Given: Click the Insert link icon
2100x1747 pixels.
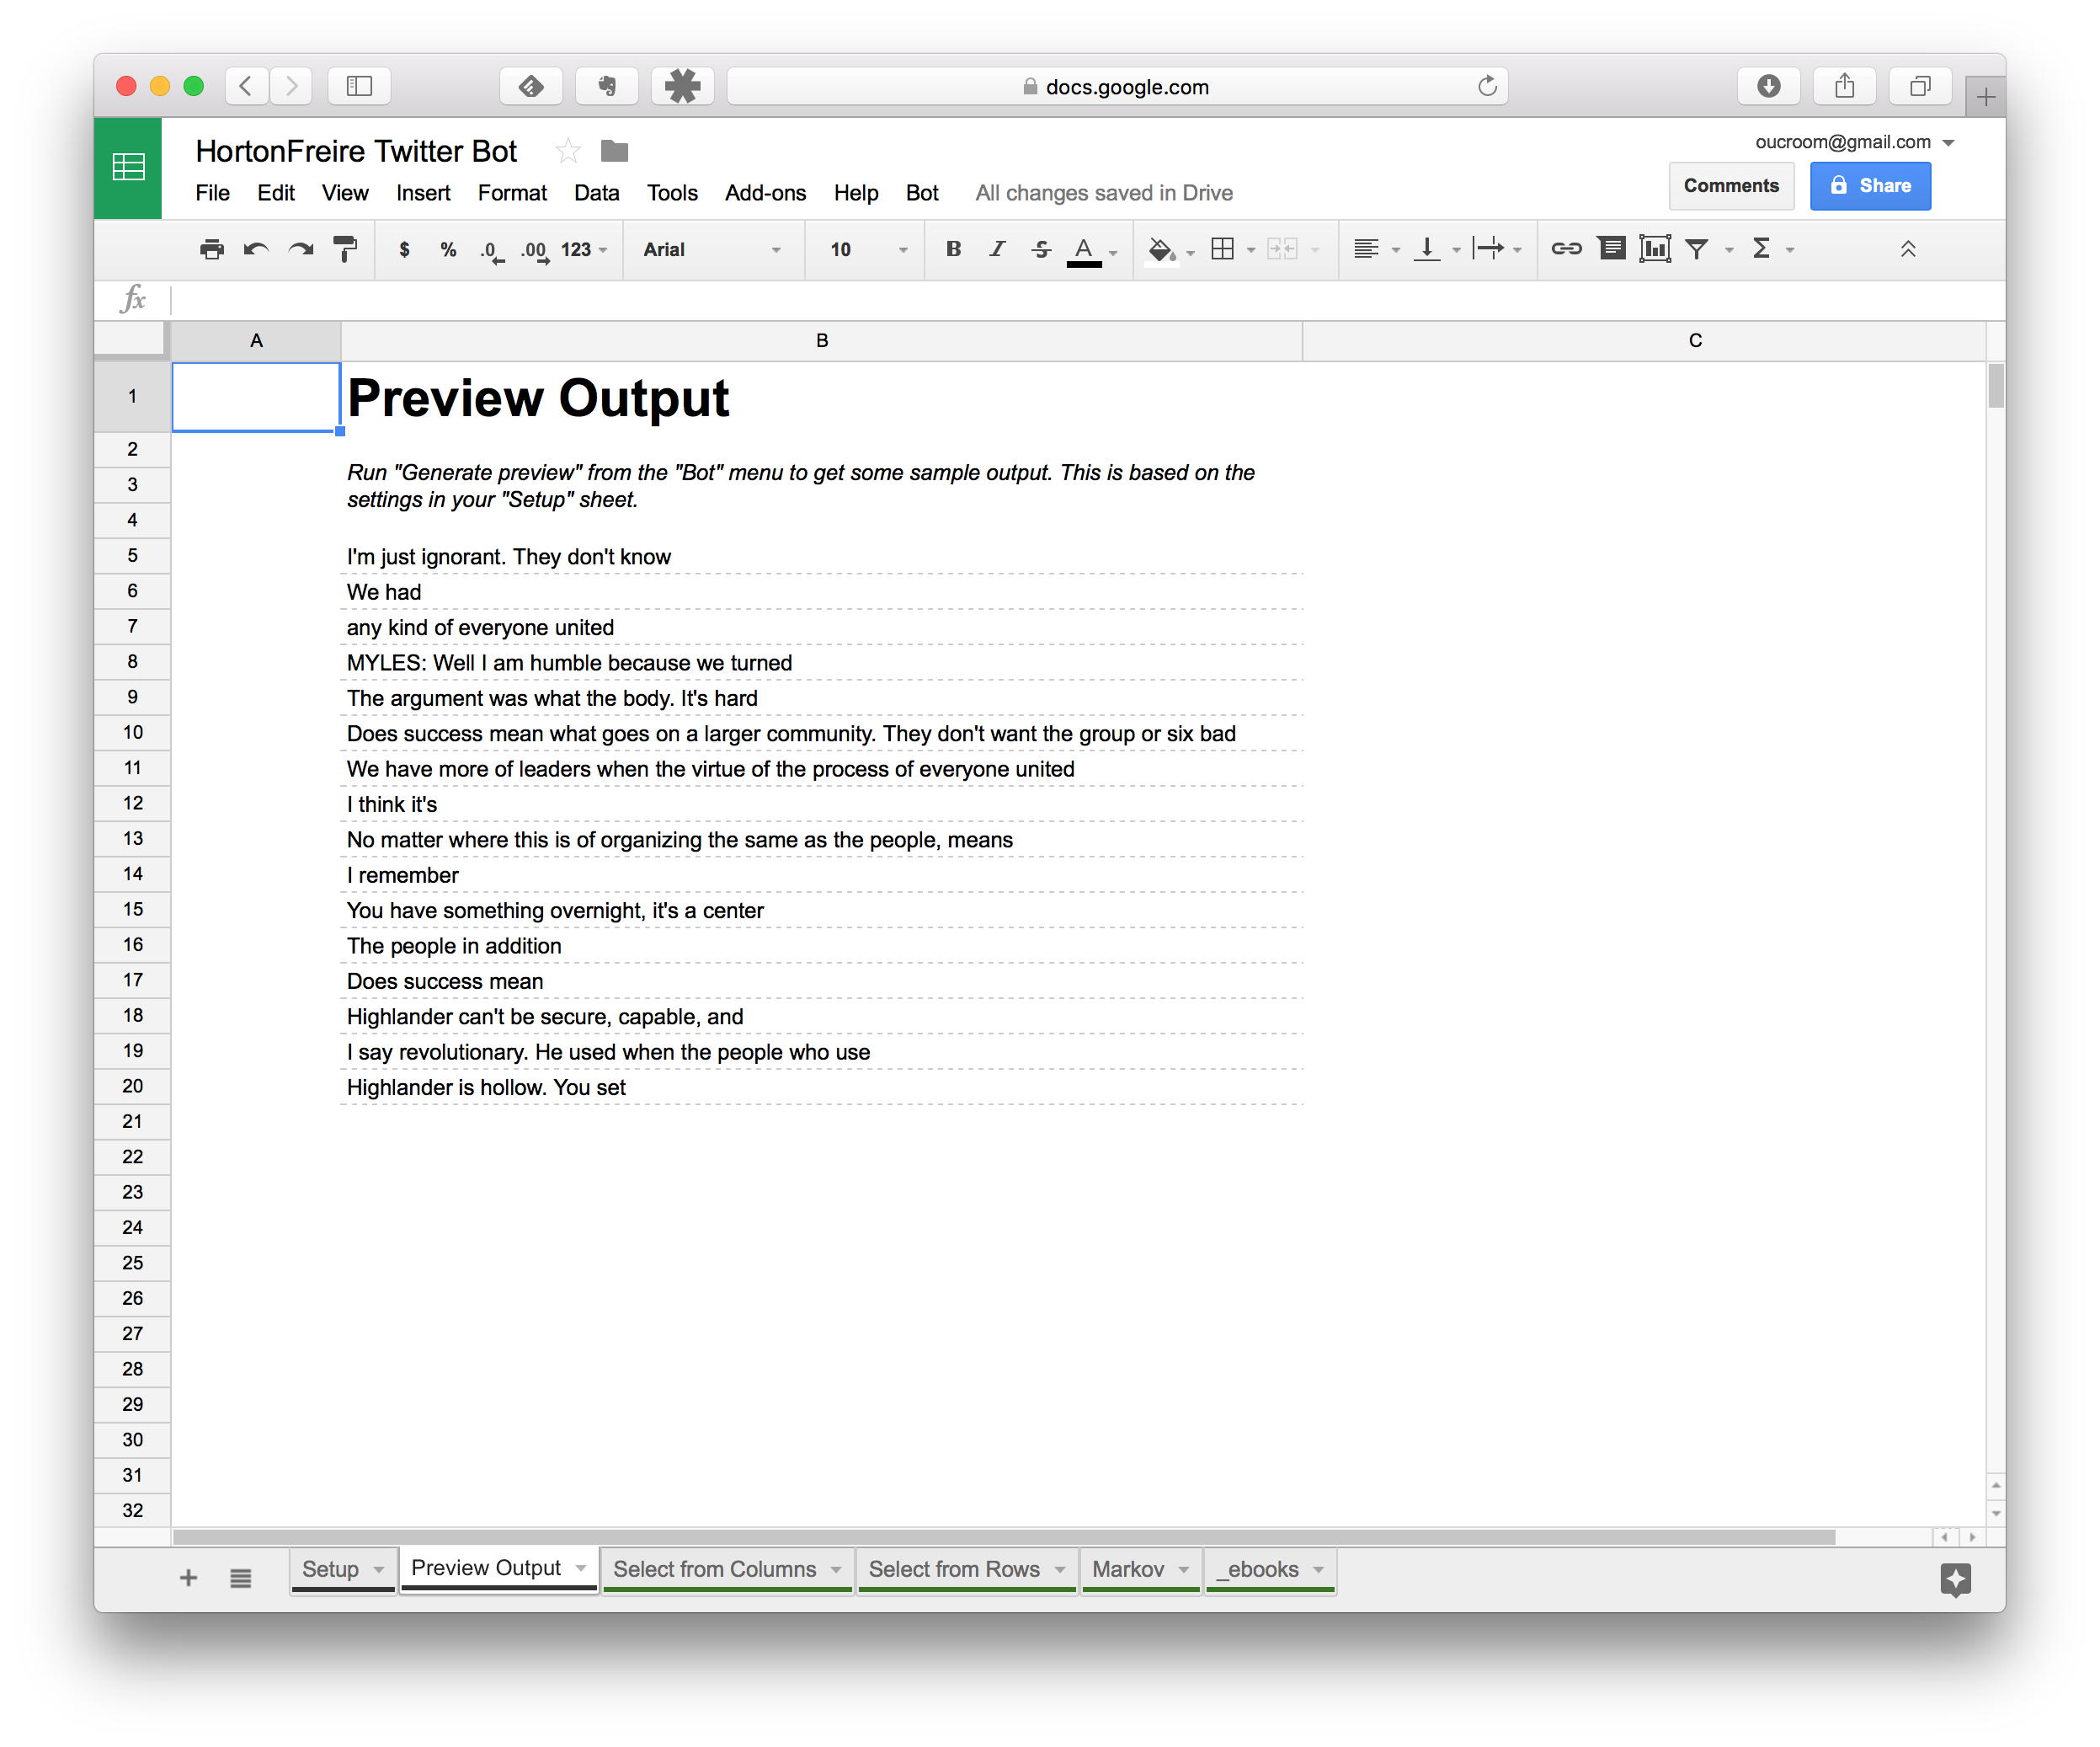Looking at the screenshot, I should [1566, 249].
